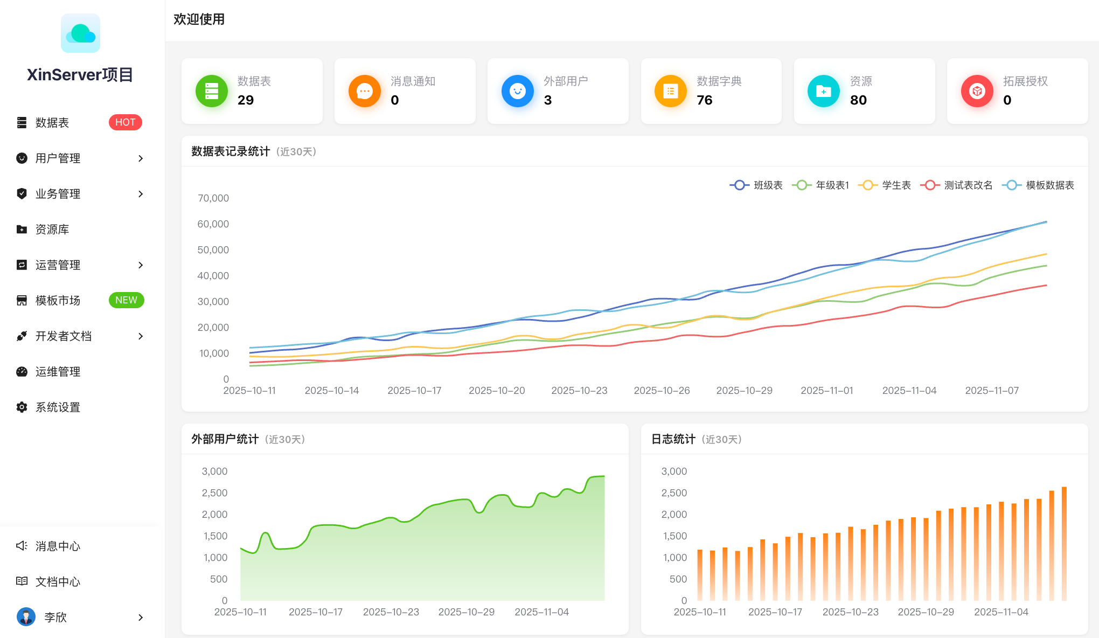Click the 消息中心 speaker icon
Image resolution: width=1099 pixels, height=638 pixels.
22,546
